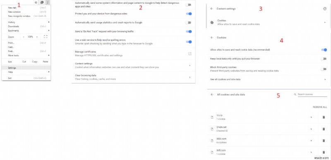Delete cookies for 3lift.com

point(324,152)
